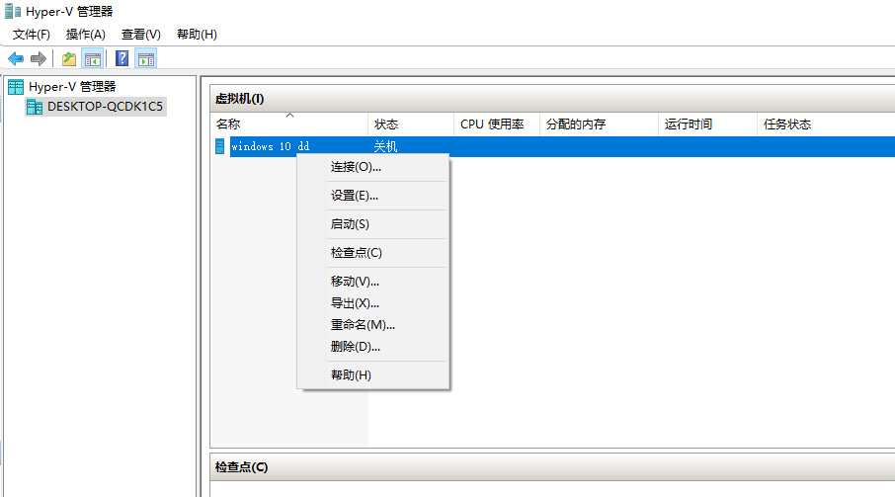
Task: Sort by the 名称 column header
Action: click(x=289, y=124)
